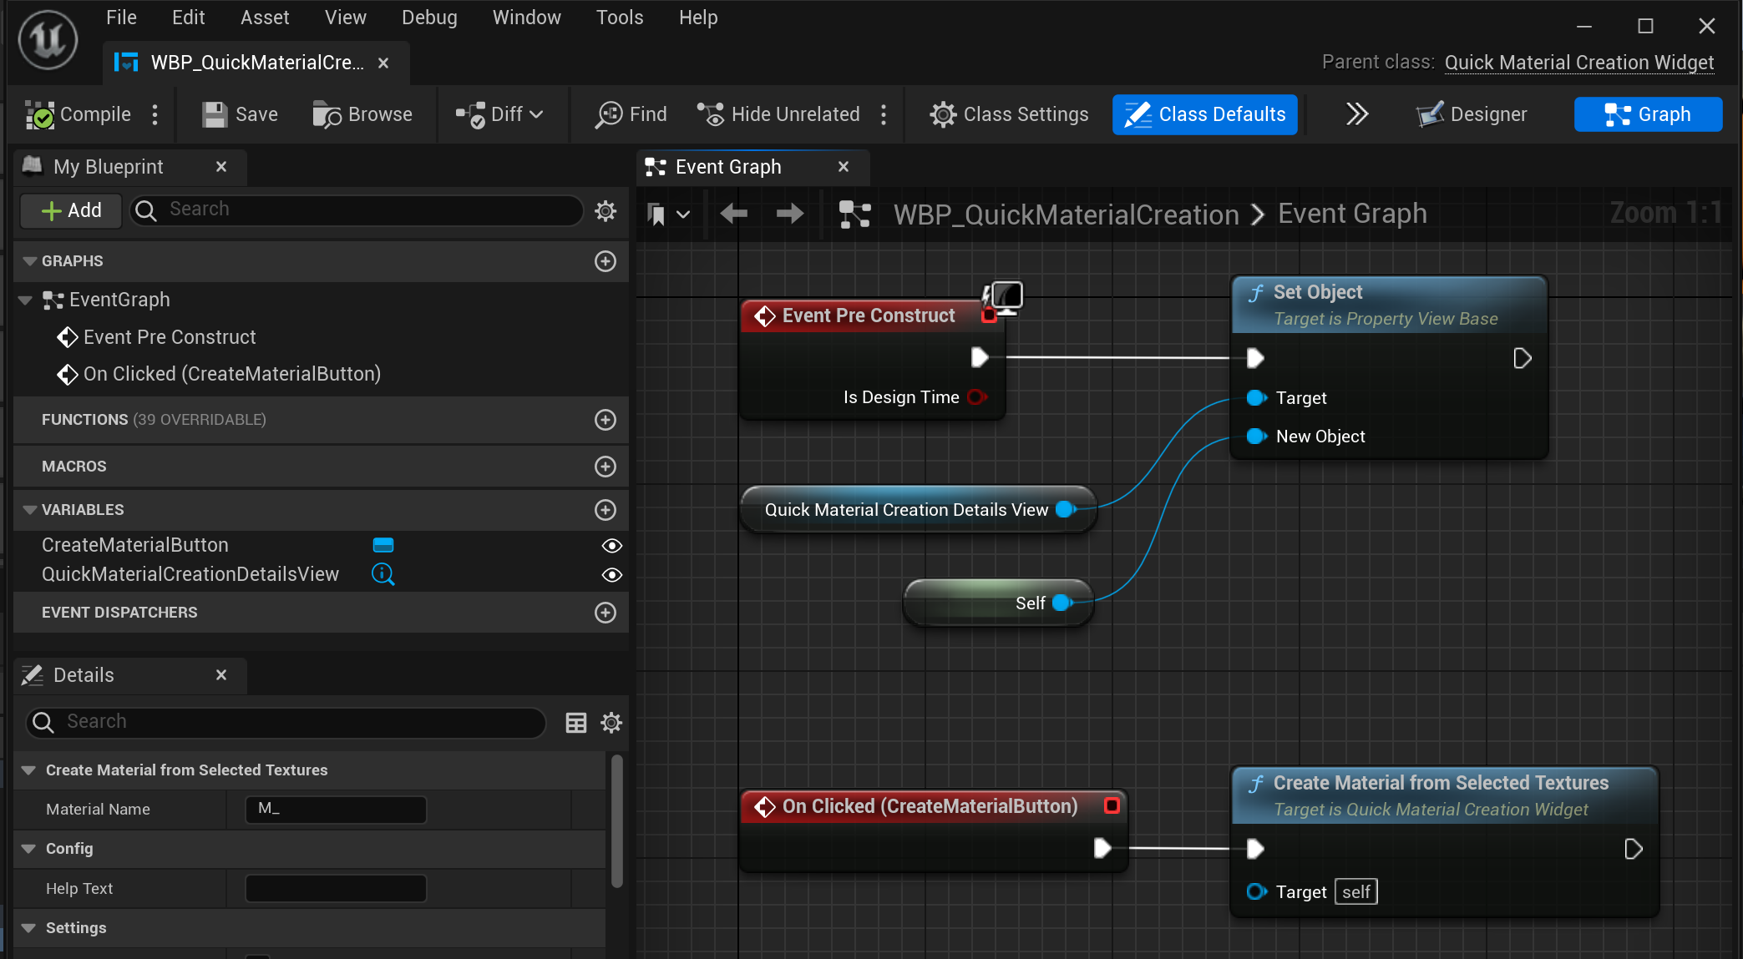
Task: Navigate back in graph history
Action: coord(733,215)
